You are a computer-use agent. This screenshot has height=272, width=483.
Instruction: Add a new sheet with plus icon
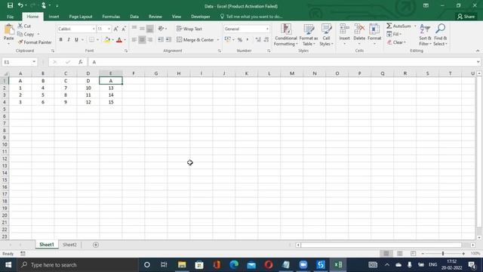click(x=96, y=245)
